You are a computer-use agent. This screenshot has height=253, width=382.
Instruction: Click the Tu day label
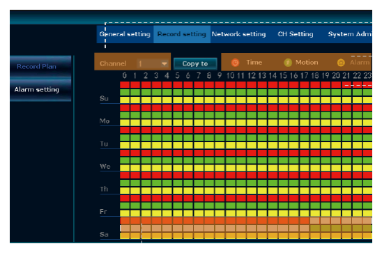pos(104,144)
